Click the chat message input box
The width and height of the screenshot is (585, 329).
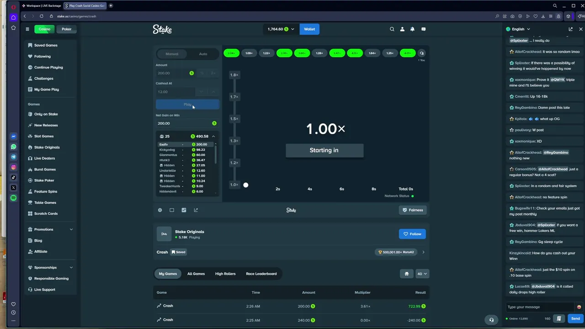540,307
